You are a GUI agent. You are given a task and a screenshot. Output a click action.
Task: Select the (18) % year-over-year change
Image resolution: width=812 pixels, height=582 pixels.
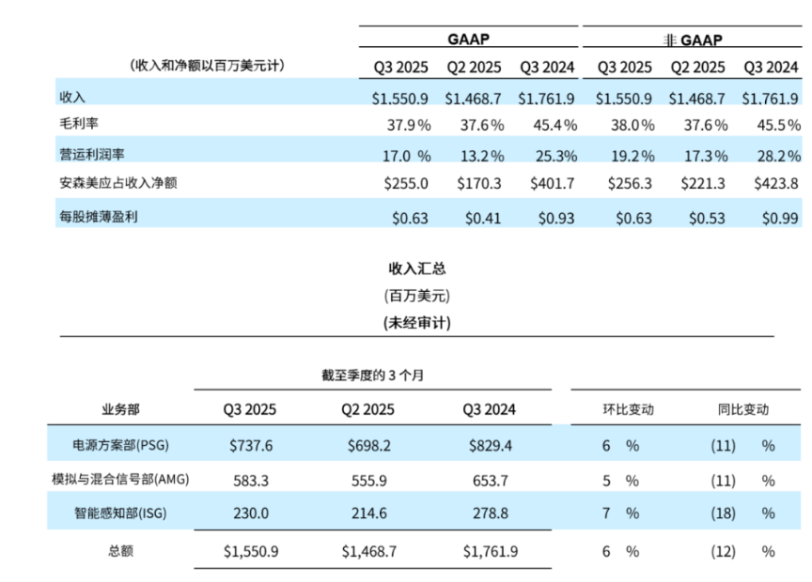click(x=742, y=513)
